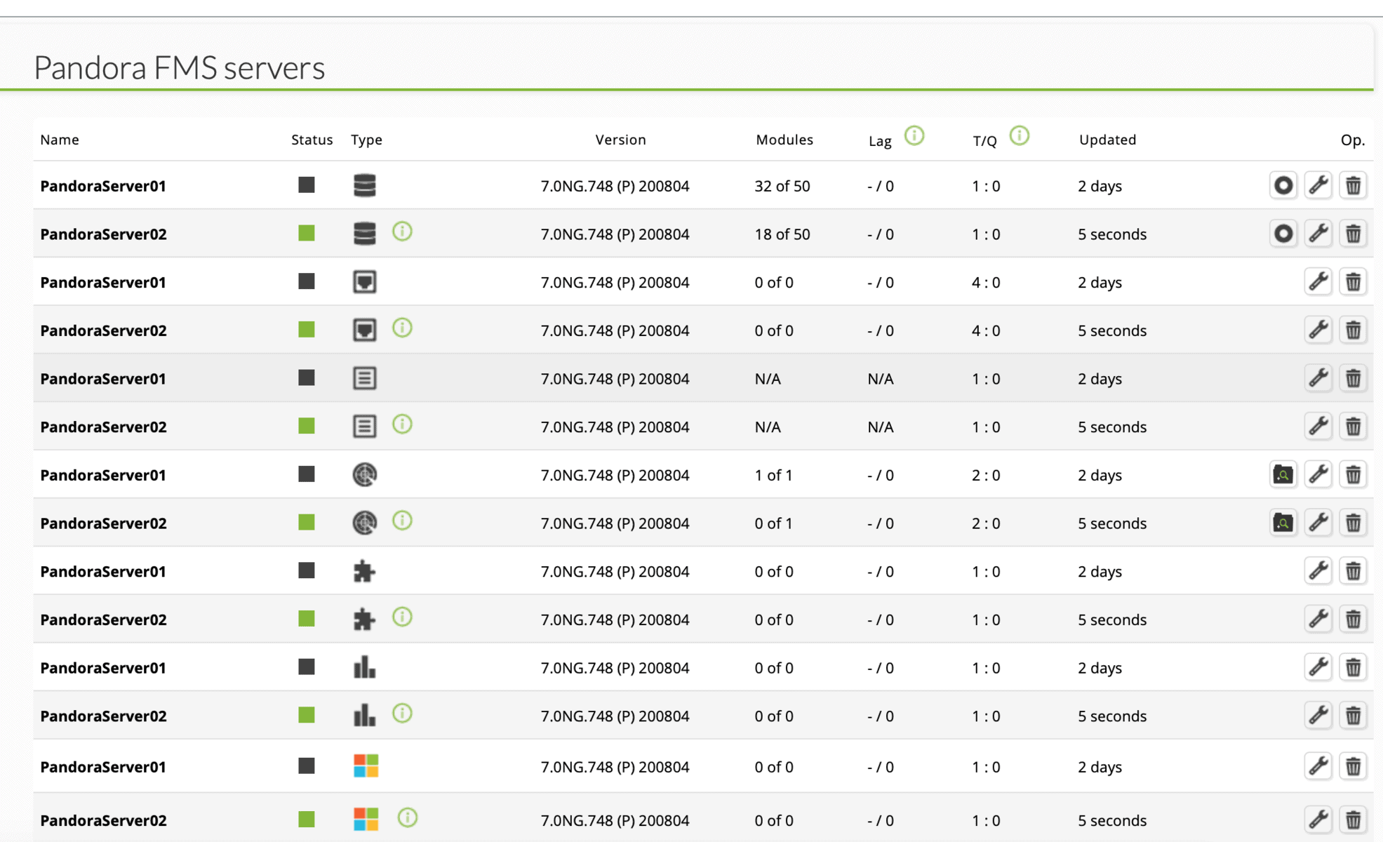The width and height of the screenshot is (1383, 842).
Task: Click wrench icon for PandoraServer01 plugin server row
Action: (x=1318, y=571)
